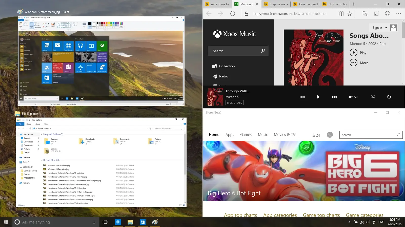Image resolution: width=405 pixels, height=227 pixels.
Task: Open the Big Hero 6 Bot Fight banner
Action: pyautogui.click(x=304, y=171)
